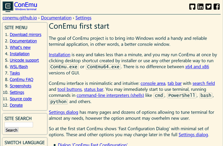
Task: Click the SITE SEARCH heading
Action: click(18, 118)
